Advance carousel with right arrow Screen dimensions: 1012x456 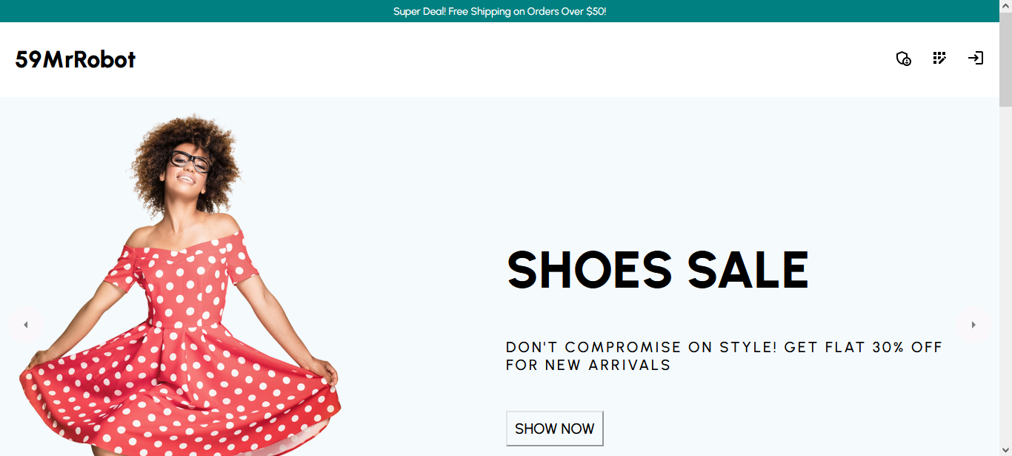click(x=973, y=325)
